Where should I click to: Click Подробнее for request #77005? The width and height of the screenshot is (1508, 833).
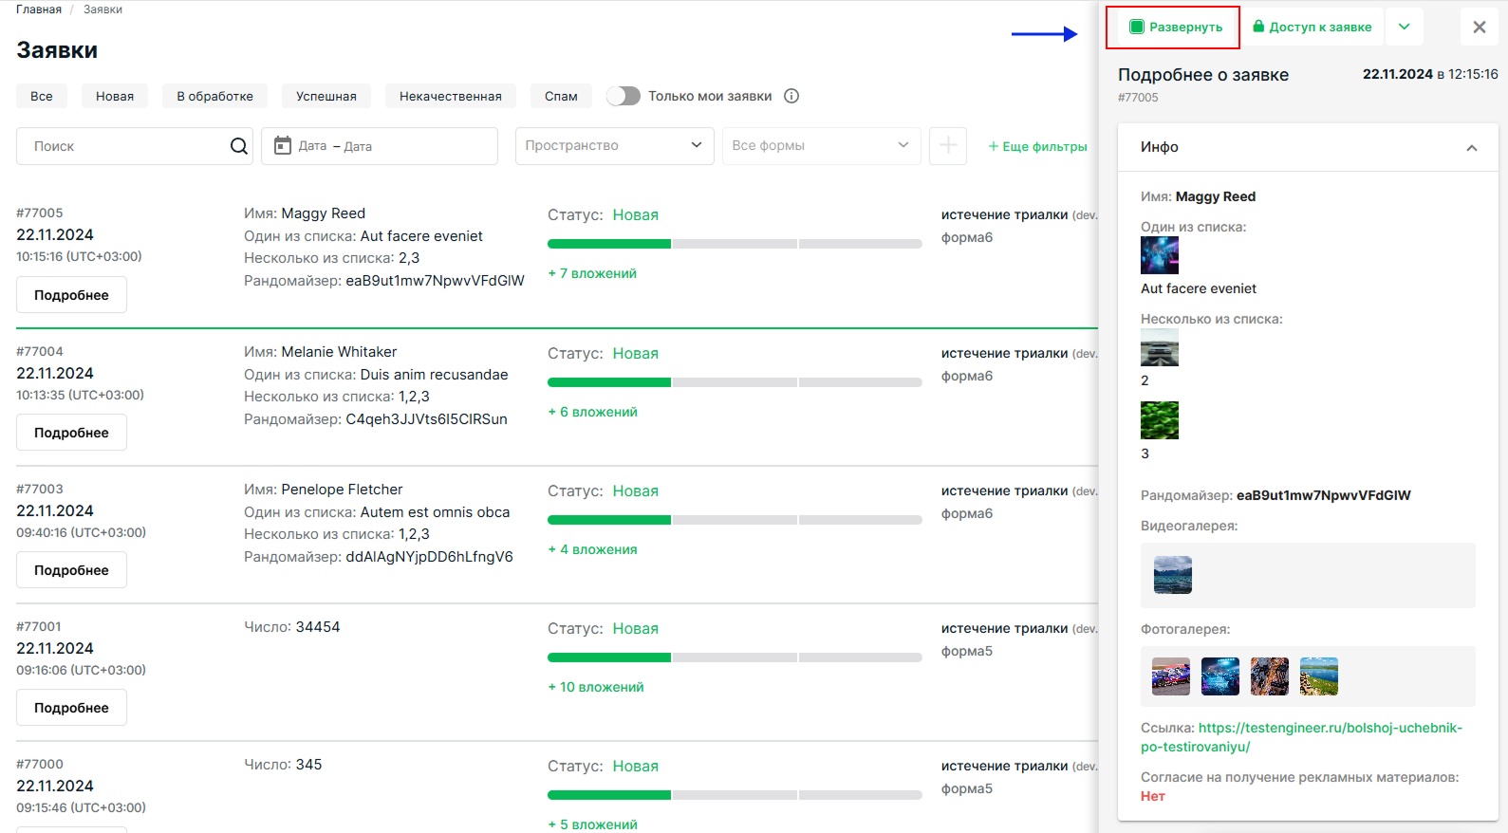[x=71, y=295]
